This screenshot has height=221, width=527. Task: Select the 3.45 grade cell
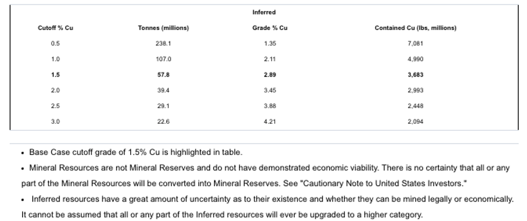point(270,91)
